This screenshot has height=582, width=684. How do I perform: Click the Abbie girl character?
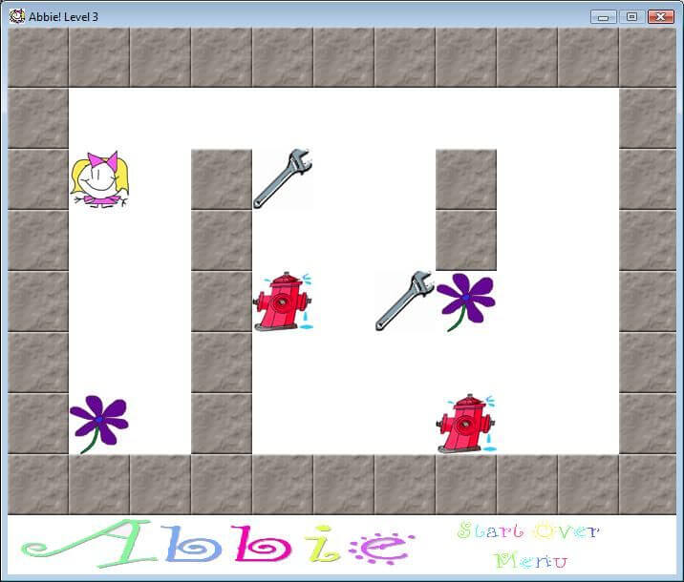point(100,179)
